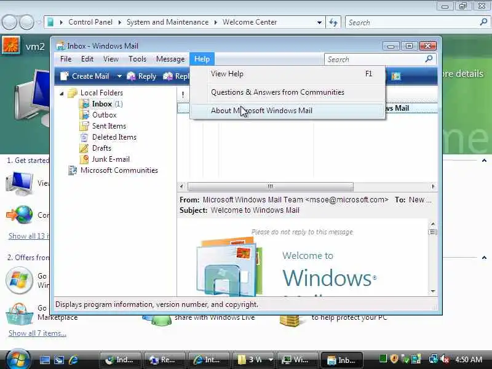Viewport: 492px width, 369px height.
Task: Click the Deleted Items recycle icon
Action: point(84,137)
